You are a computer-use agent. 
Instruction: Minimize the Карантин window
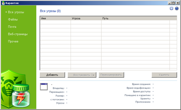coord(170,3)
